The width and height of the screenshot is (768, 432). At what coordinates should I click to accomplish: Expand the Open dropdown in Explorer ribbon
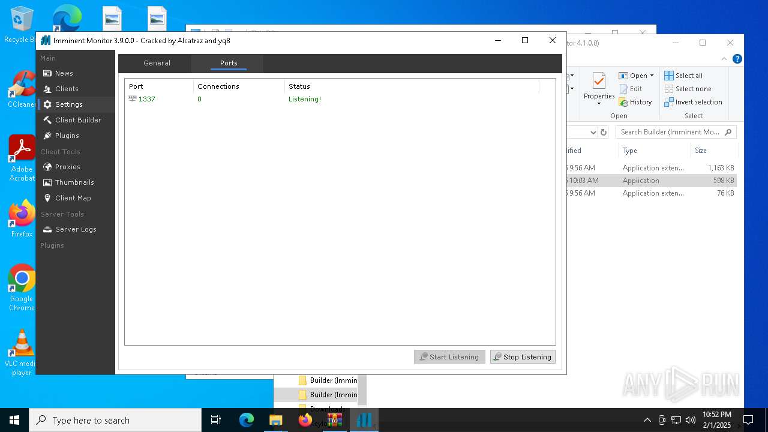point(652,76)
